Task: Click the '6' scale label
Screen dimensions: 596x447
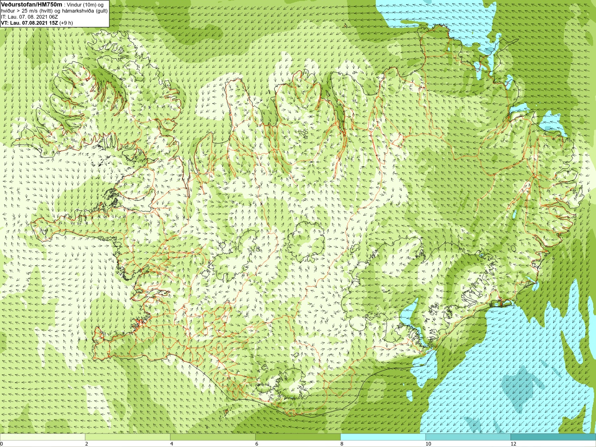Action: coord(257,444)
